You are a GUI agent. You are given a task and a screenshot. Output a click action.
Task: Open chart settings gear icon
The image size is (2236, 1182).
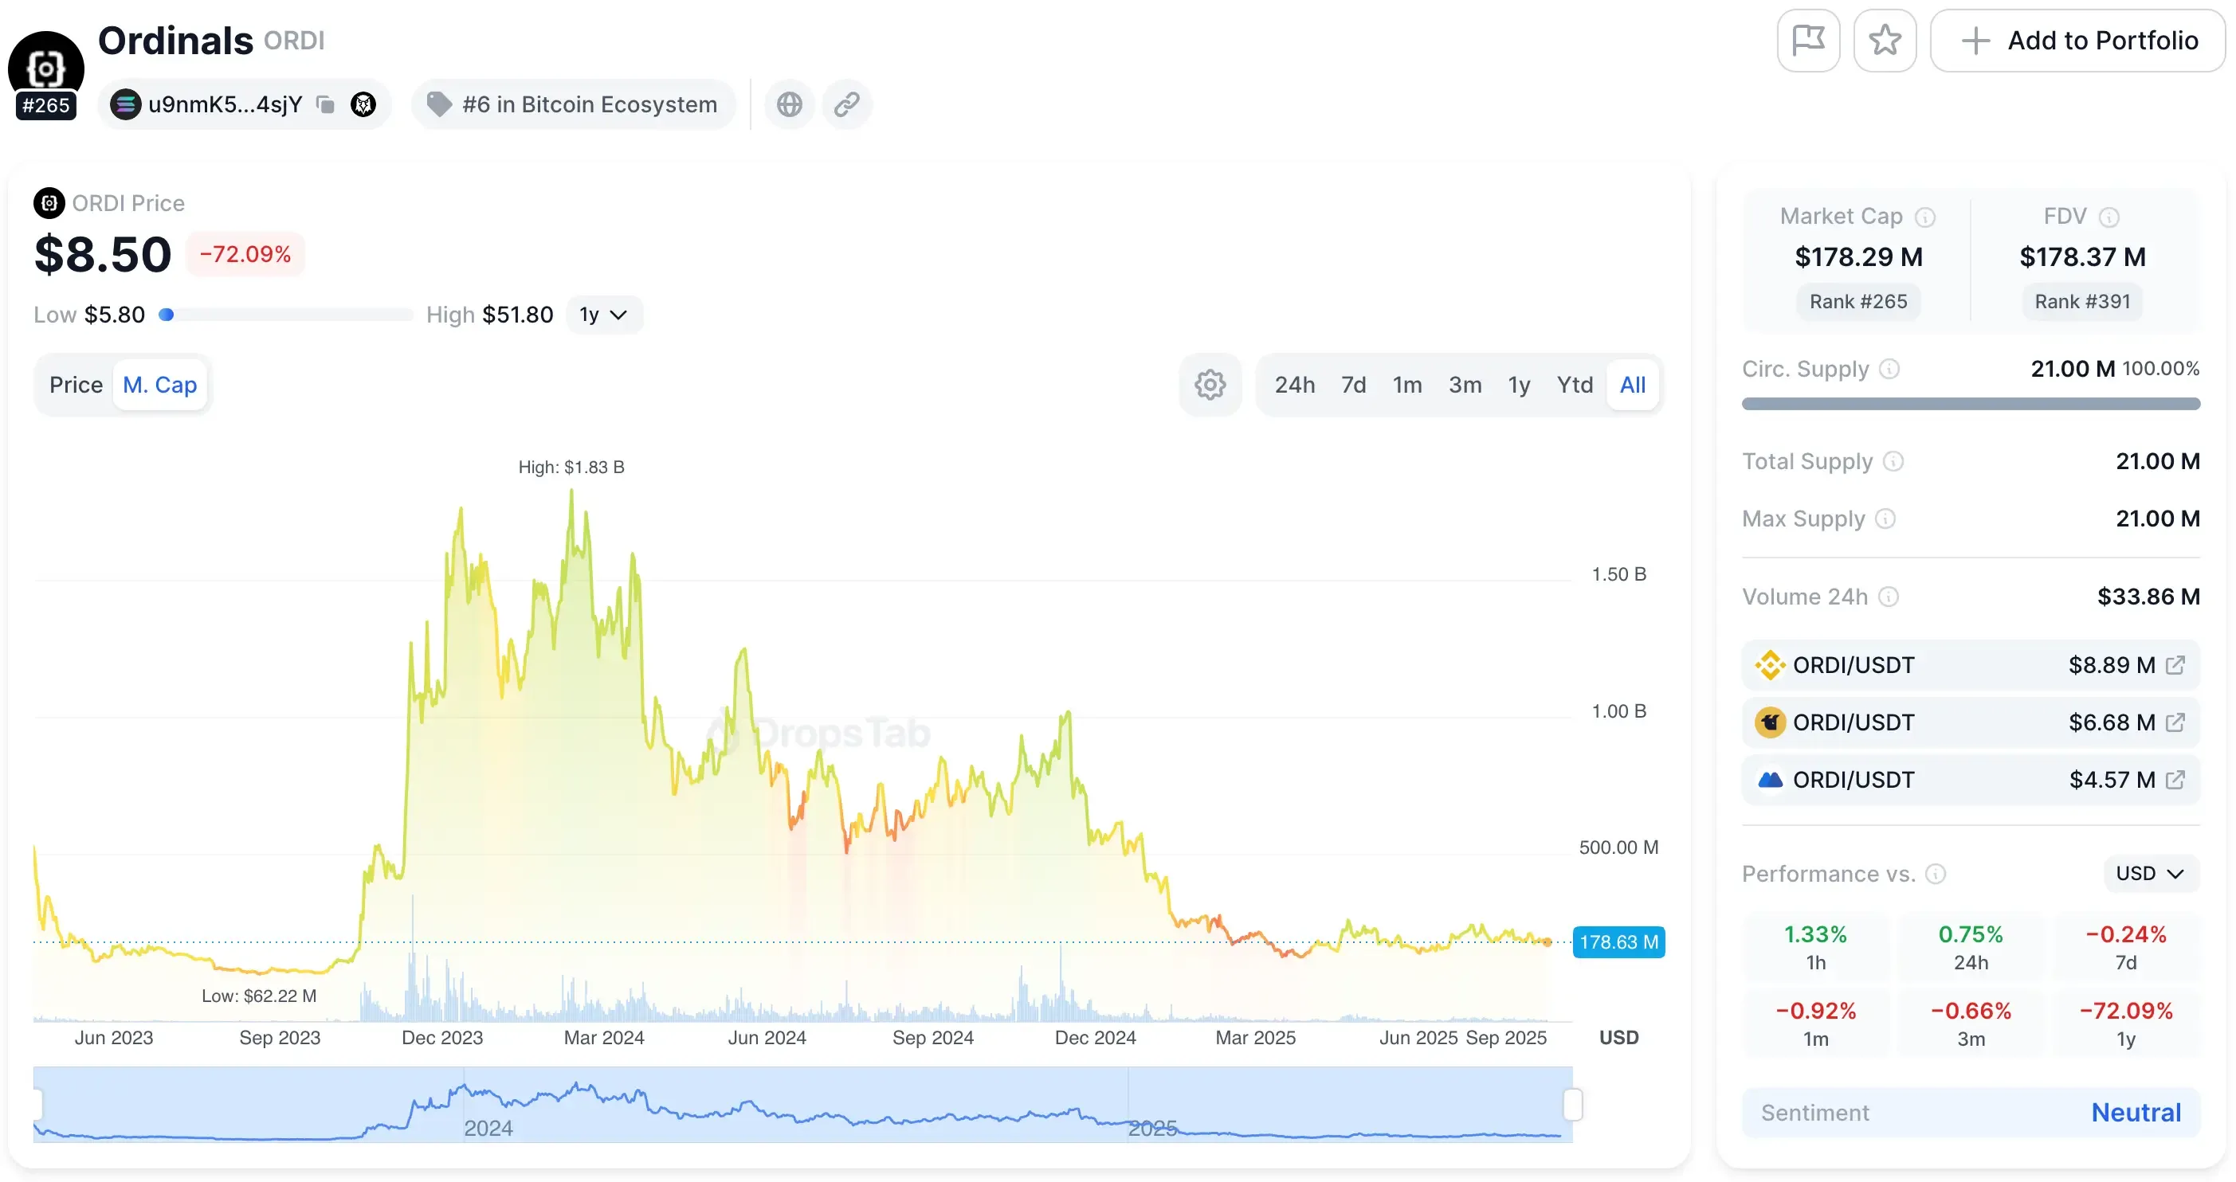coord(1210,385)
